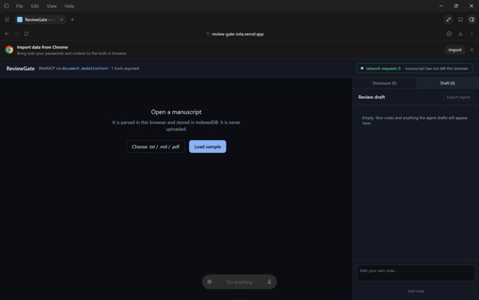This screenshot has height=300, width=479.
Task: Click the microphone icon in prompt bar
Action: pyautogui.click(x=269, y=282)
